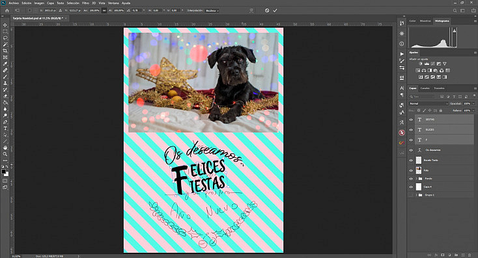Switch to the Trazados tab
This screenshot has width=478, height=258.
[439, 88]
